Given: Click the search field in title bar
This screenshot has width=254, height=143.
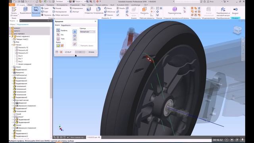Looking at the screenshot, I should tap(187, 2).
